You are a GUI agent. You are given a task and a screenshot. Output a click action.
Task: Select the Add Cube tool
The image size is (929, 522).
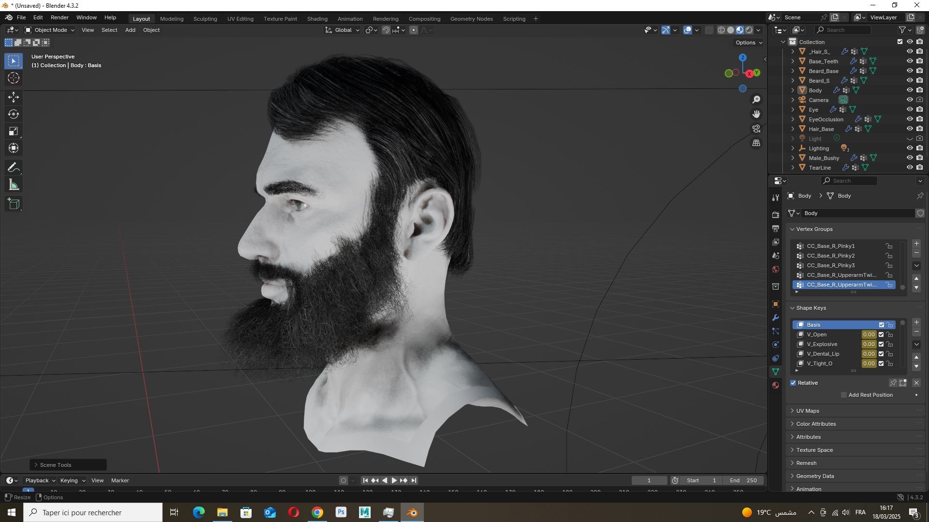[14, 204]
